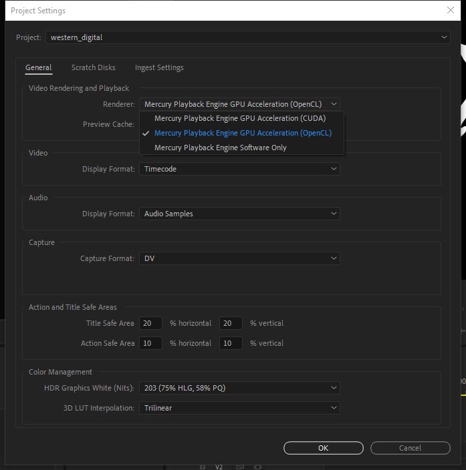This screenshot has width=466, height=470.
Task: Open the Video Display Format Timecode dropdown
Action: coord(239,169)
